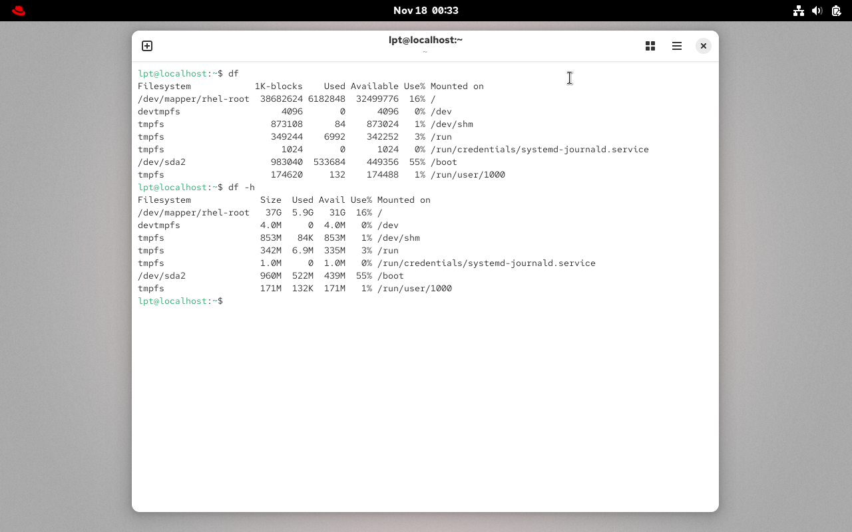
Task: Open the volume speaker icon
Action: click(x=817, y=11)
